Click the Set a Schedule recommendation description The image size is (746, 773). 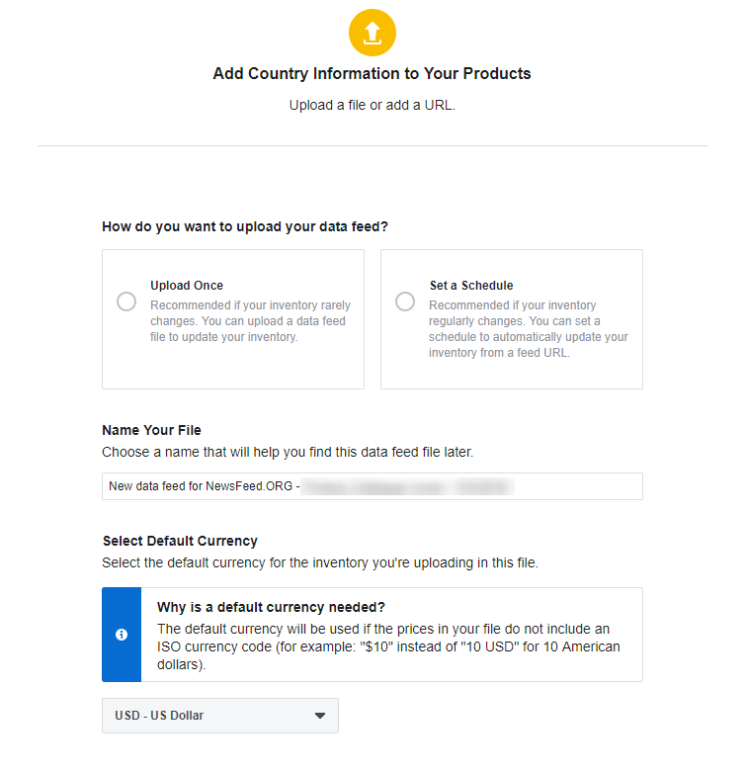pyautogui.click(x=529, y=329)
